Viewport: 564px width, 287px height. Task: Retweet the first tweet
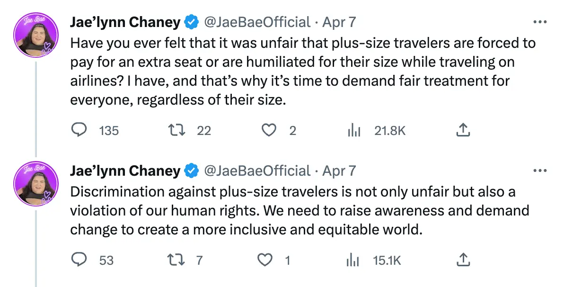tap(176, 130)
